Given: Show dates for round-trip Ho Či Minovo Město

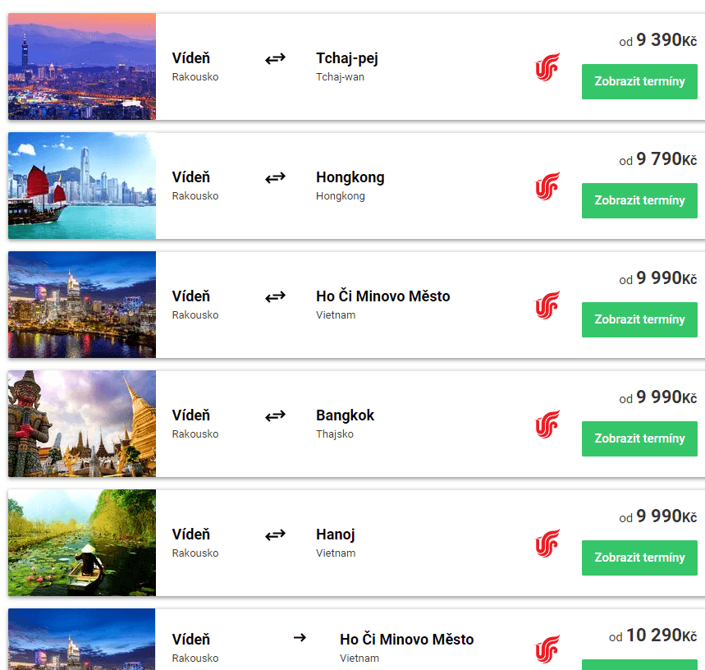Looking at the screenshot, I should point(639,319).
